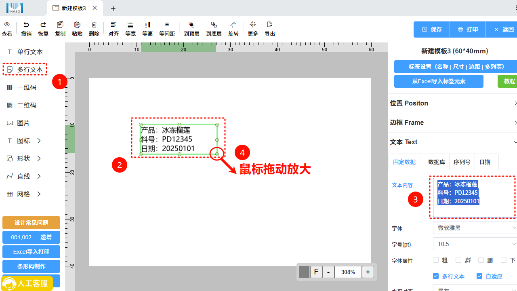Click the 001,002 … 递增 button
Screen dimensions: 517x291
point(31,237)
